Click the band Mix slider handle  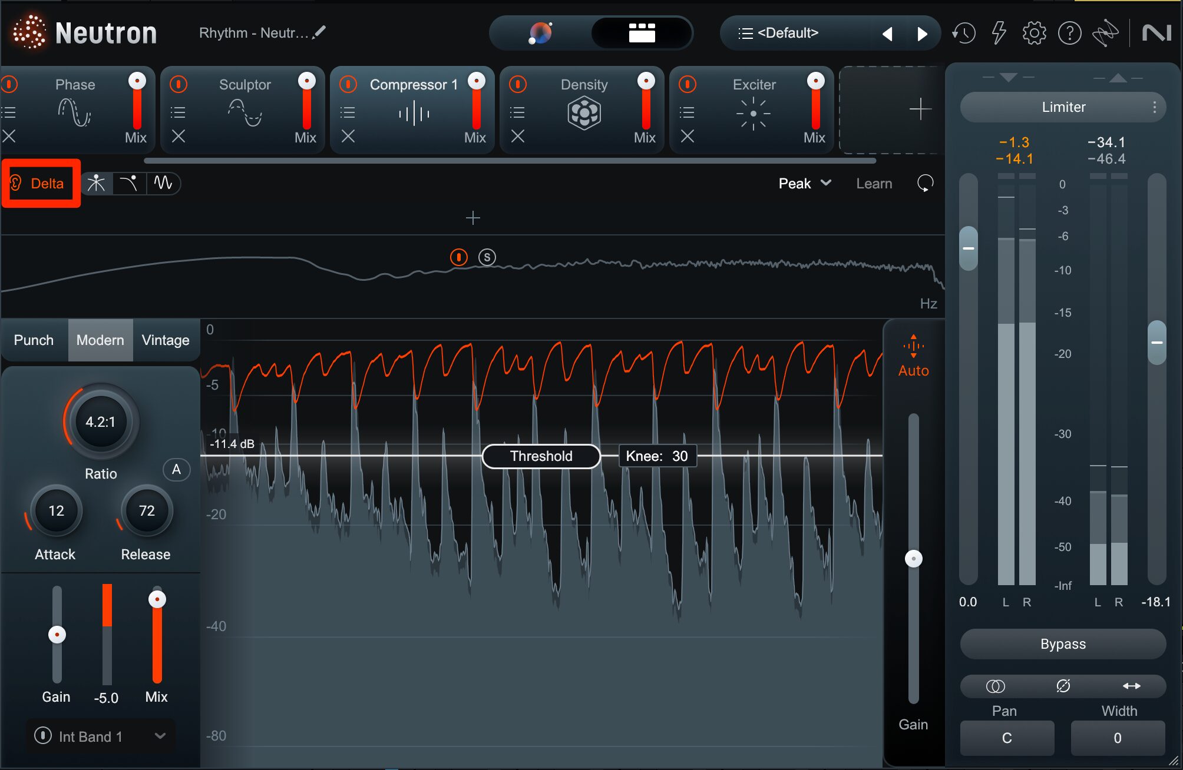click(x=157, y=599)
